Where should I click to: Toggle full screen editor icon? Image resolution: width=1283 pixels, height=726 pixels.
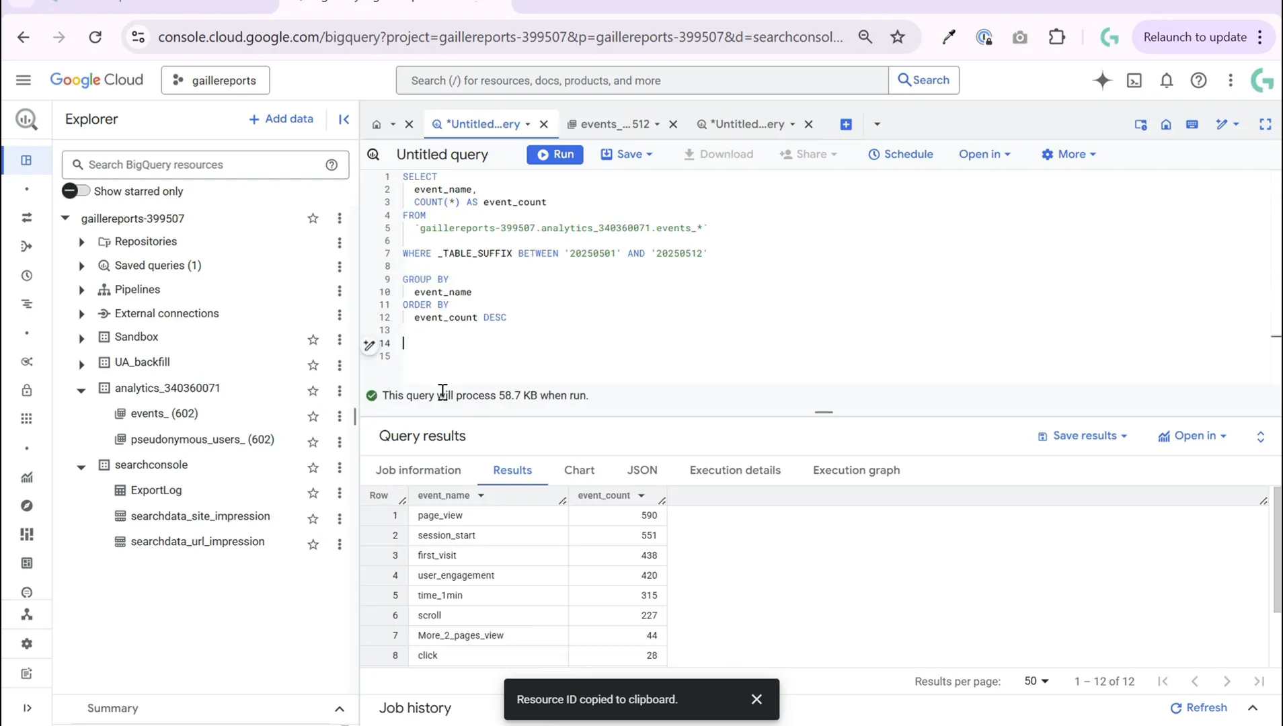click(x=1265, y=124)
